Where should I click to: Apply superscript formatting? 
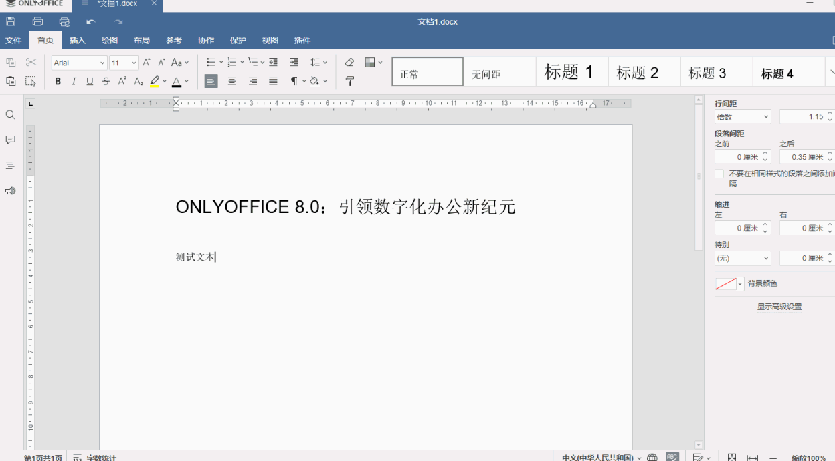(122, 81)
